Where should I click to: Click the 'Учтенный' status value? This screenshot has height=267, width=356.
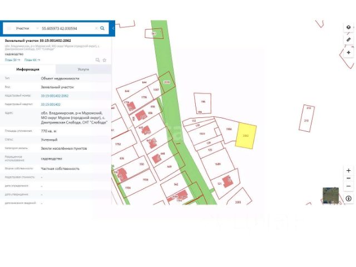[x=49, y=140]
